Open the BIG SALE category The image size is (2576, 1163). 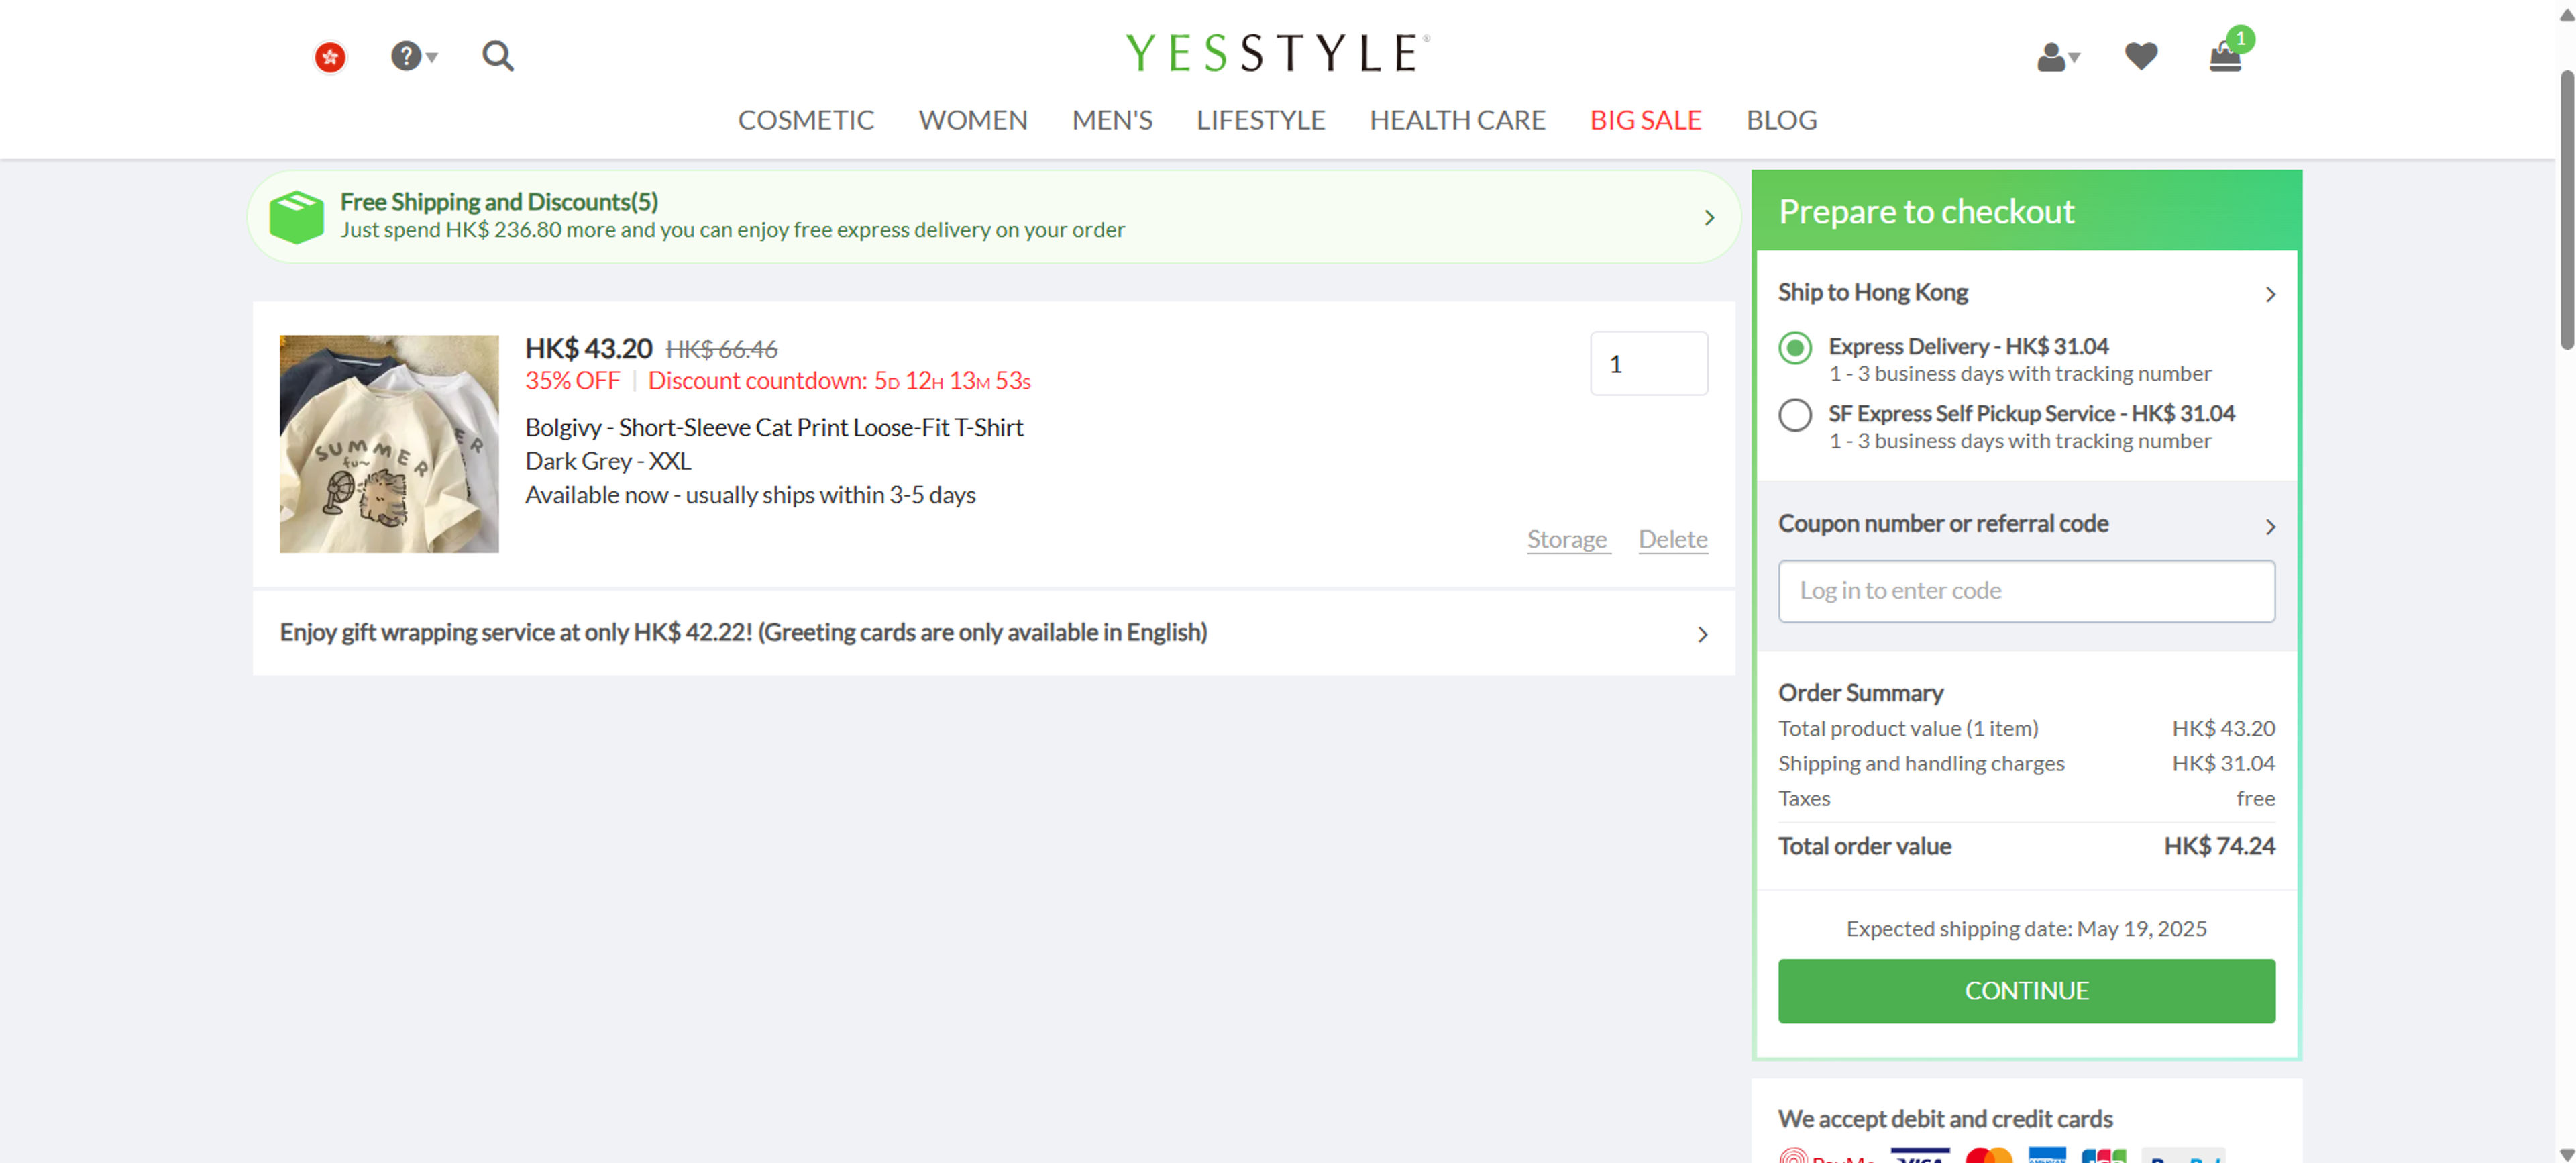coord(1645,120)
